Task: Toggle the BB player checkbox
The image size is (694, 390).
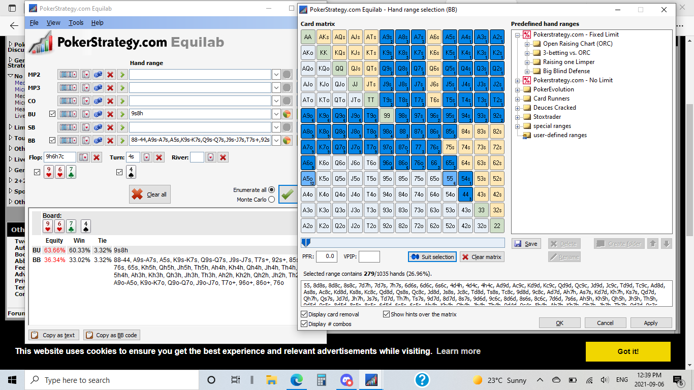Action: 52,140
